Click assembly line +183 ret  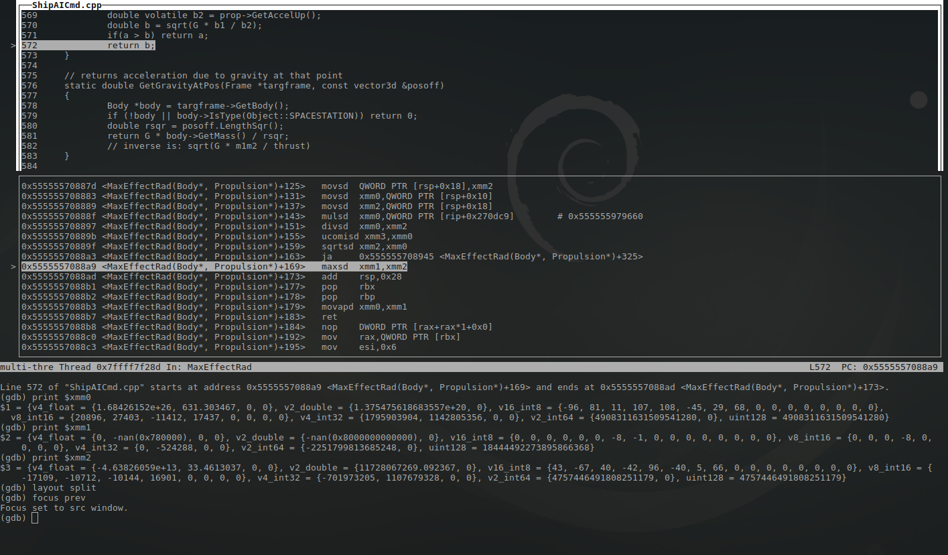(x=180, y=316)
